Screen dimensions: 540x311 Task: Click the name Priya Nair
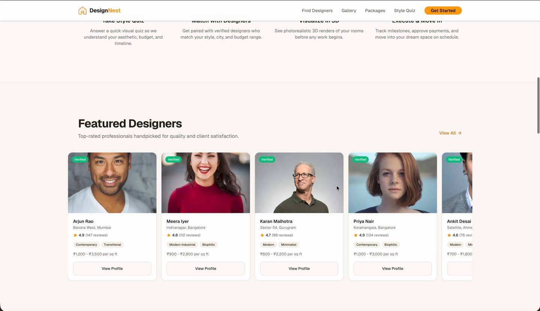pos(364,221)
